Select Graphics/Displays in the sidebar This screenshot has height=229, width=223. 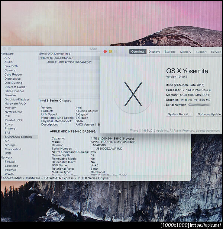[17, 99]
